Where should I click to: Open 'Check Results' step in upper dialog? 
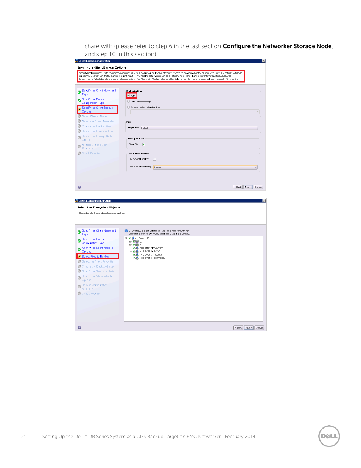click(x=90, y=153)
